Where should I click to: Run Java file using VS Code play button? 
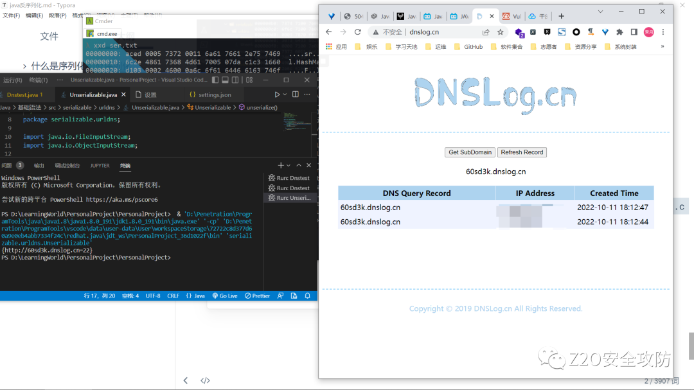pos(276,94)
